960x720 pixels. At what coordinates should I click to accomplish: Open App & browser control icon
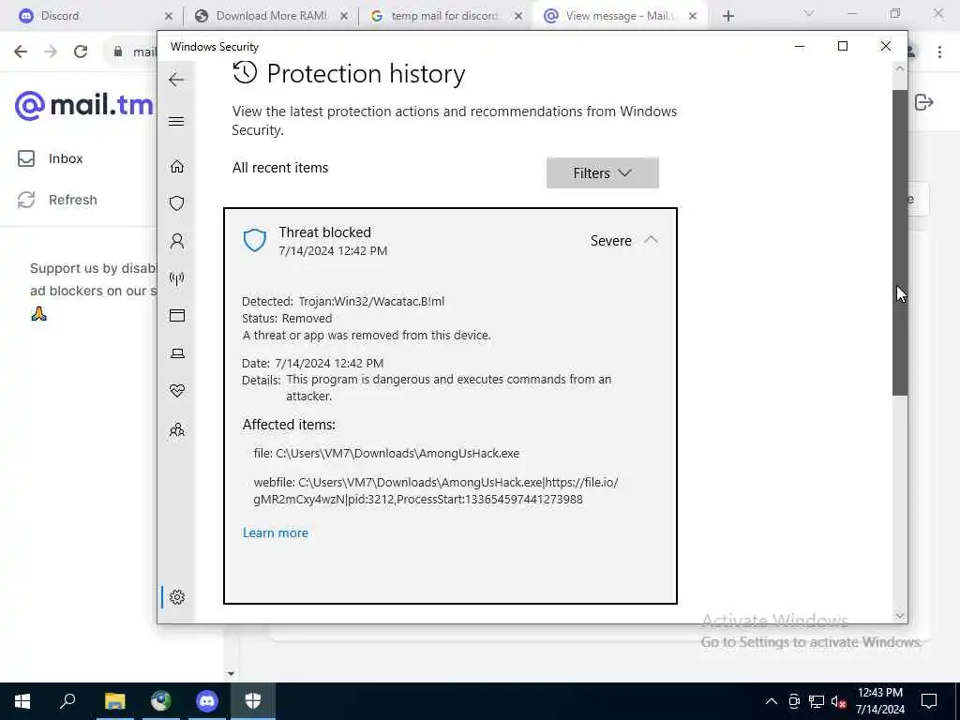177,316
